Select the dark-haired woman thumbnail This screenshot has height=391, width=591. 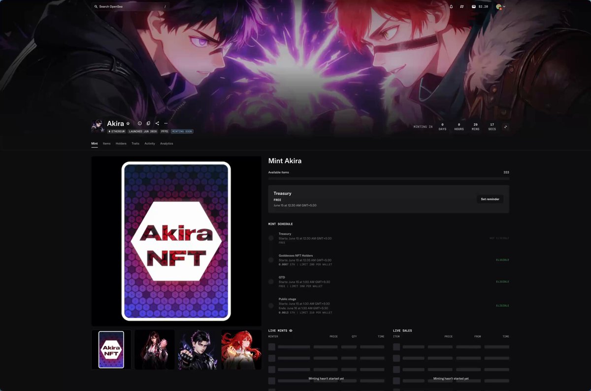(155, 350)
